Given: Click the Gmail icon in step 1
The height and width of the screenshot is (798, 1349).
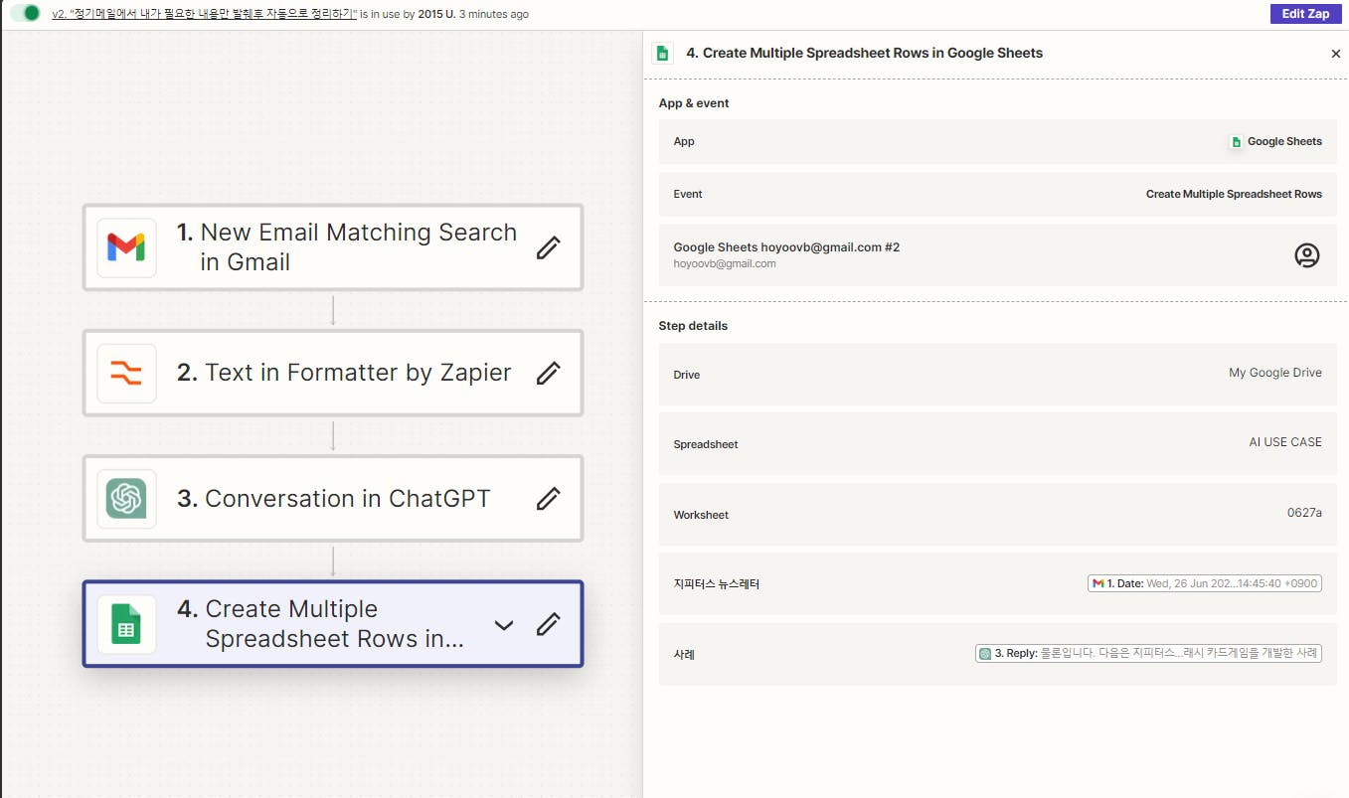Looking at the screenshot, I should (x=126, y=247).
